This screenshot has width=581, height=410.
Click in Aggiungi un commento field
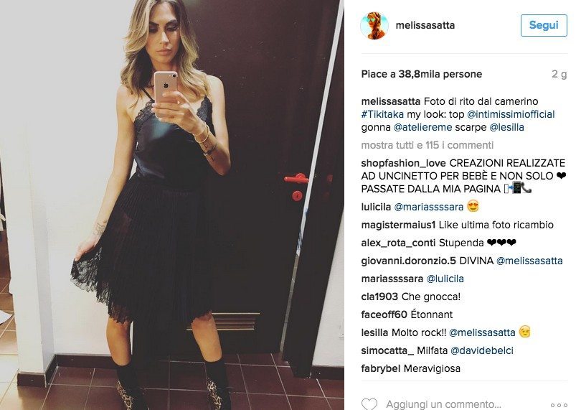tap(443, 404)
